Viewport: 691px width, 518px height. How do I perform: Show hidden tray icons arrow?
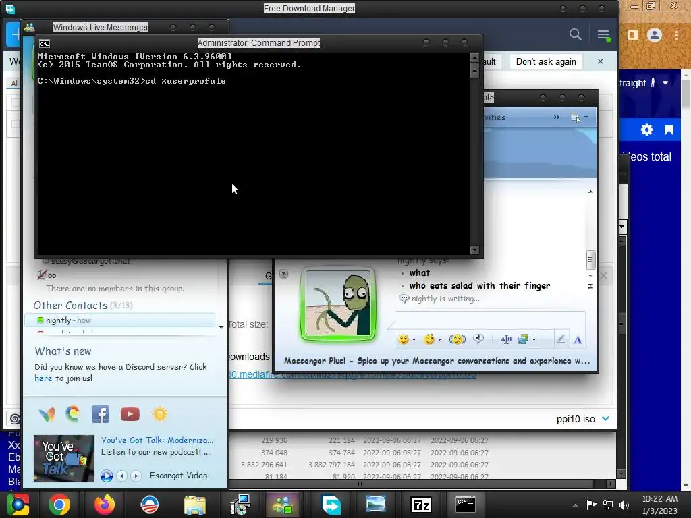click(x=575, y=505)
